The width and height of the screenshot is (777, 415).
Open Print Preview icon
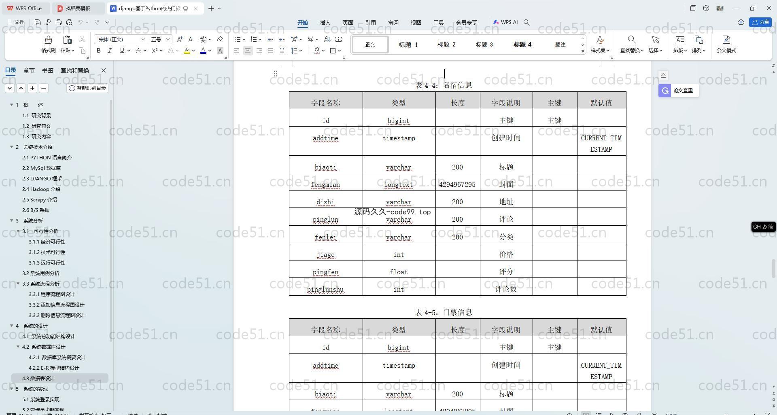click(69, 22)
